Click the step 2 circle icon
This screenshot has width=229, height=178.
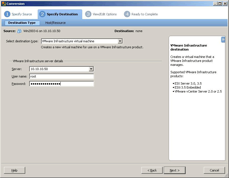(x=42, y=14)
